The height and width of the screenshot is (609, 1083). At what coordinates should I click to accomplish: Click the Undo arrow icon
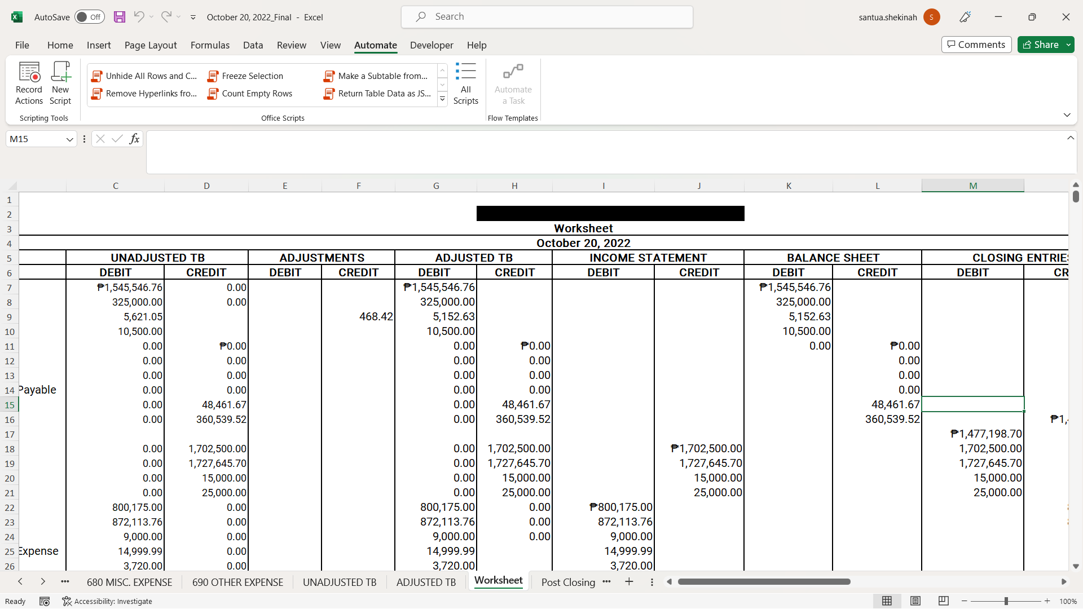tap(138, 17)
